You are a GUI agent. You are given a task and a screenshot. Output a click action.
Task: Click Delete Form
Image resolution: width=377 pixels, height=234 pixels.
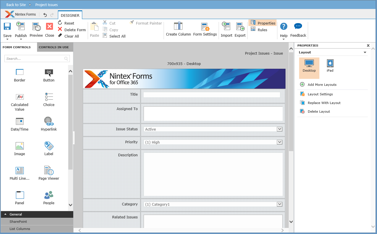[72, 30]
